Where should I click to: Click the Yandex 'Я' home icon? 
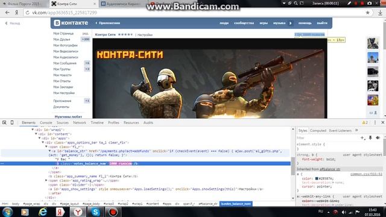[16, 13]
